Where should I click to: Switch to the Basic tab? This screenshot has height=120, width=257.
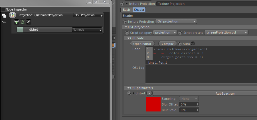coord(127,10)
